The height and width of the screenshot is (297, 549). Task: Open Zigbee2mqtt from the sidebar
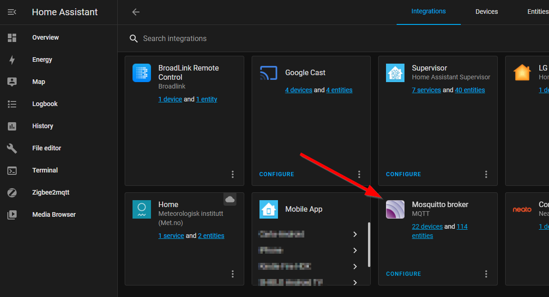(50, 192)
